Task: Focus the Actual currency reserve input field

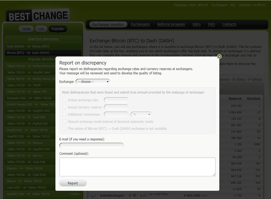Action: pyautogui.click(x=116, y=107)
